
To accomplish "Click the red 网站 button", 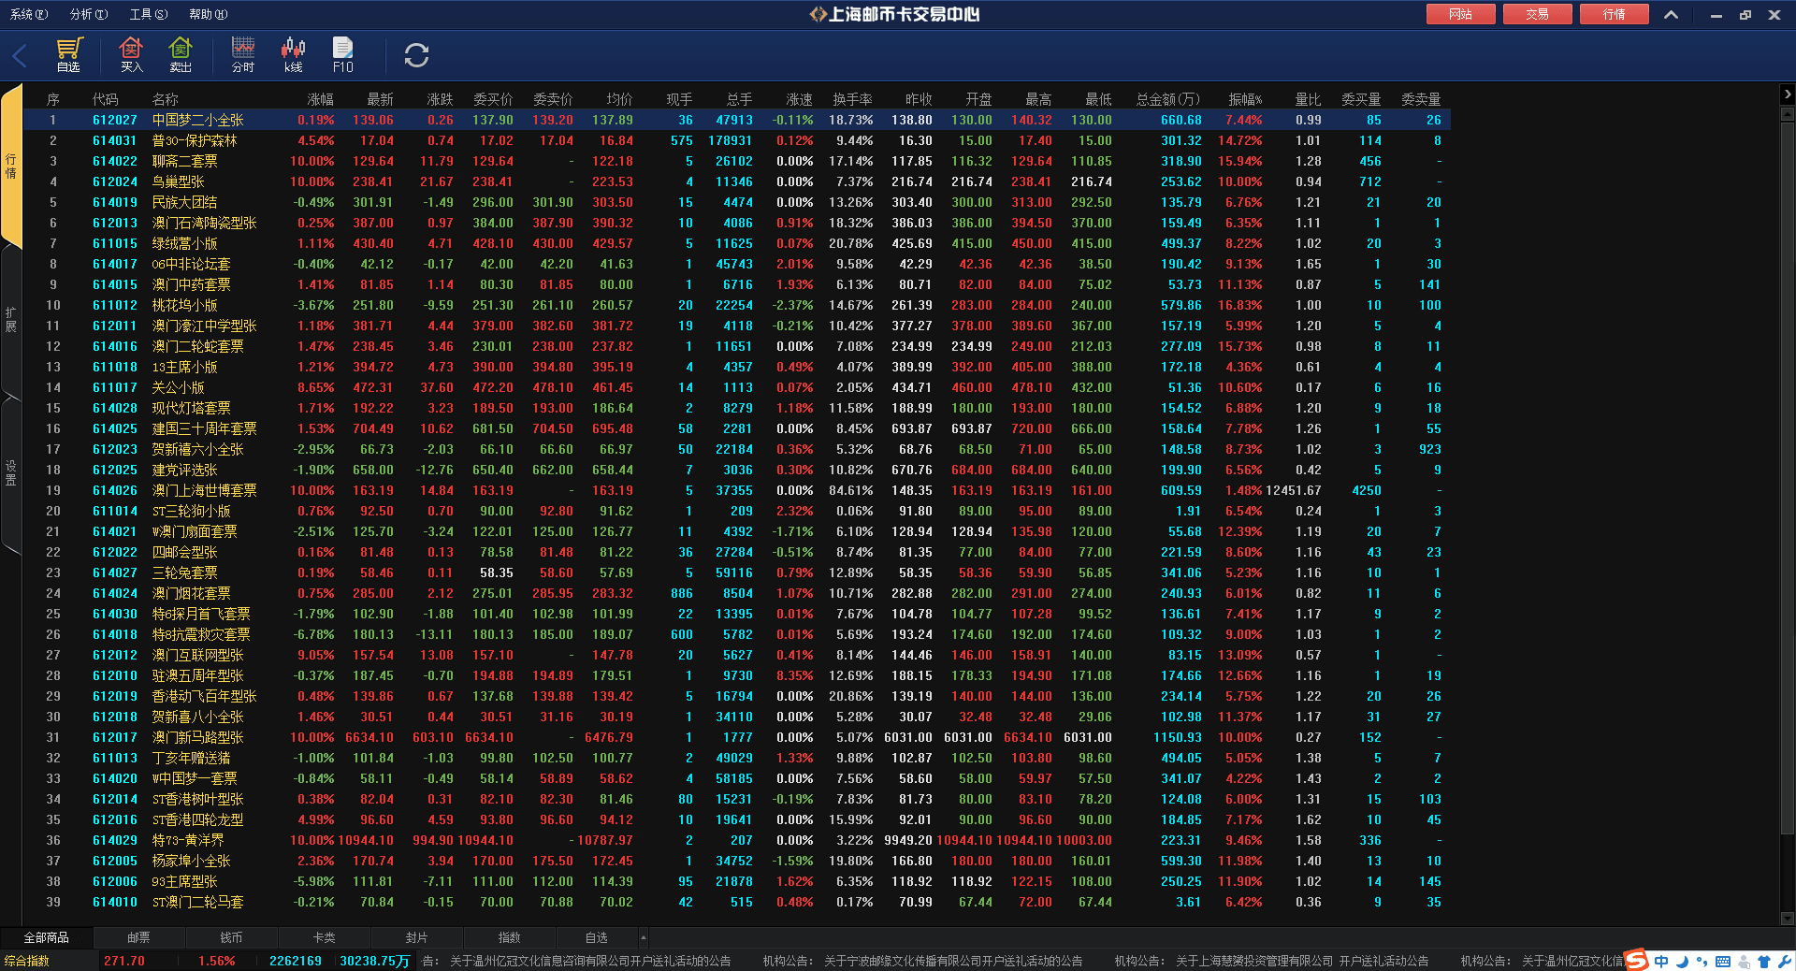I will point(1460,14).
